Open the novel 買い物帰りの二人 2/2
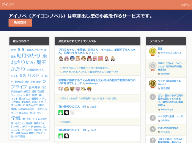Screen dimensions: 192x143 [72, 107]
